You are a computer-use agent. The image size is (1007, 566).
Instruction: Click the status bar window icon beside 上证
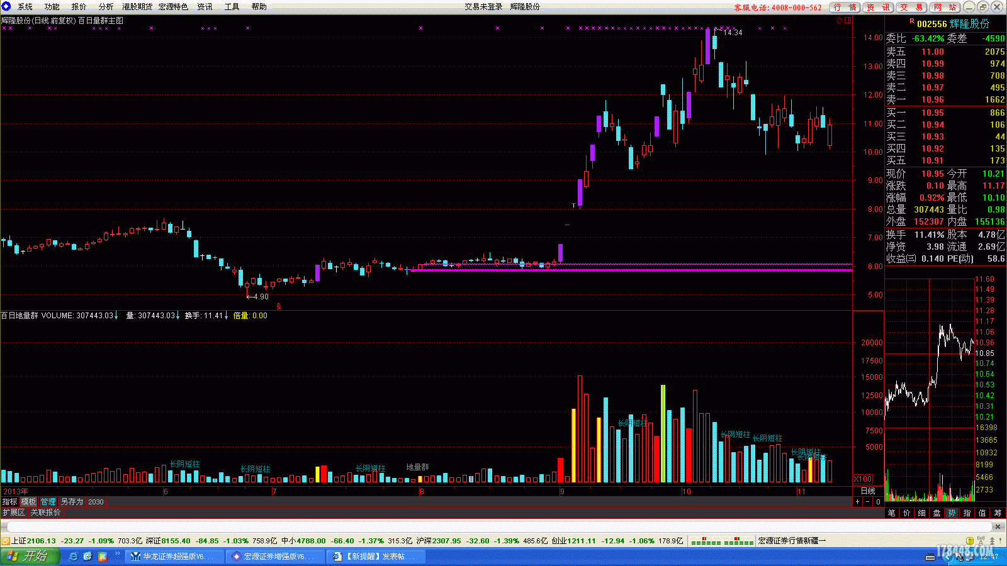pos(5,541)
